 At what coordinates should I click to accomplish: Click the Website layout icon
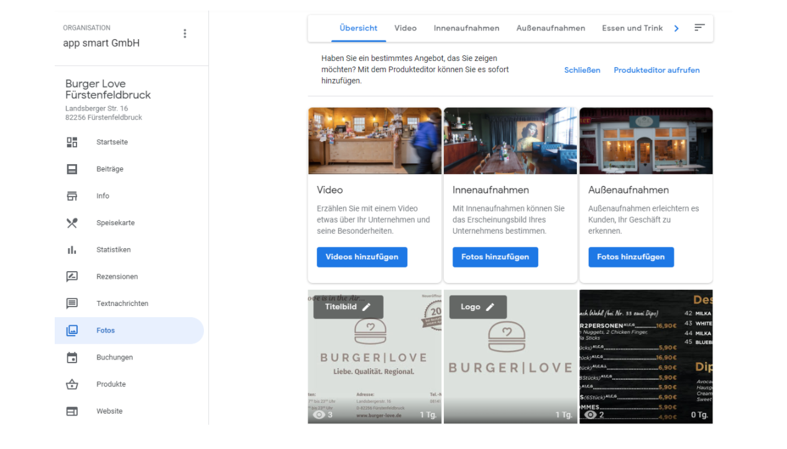[72, 411]
